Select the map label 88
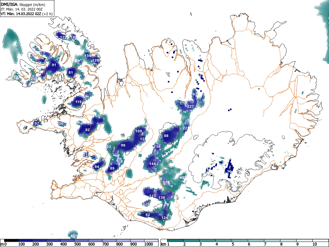Viewport: 329px width, 247px height. click(x=166, y=136)
